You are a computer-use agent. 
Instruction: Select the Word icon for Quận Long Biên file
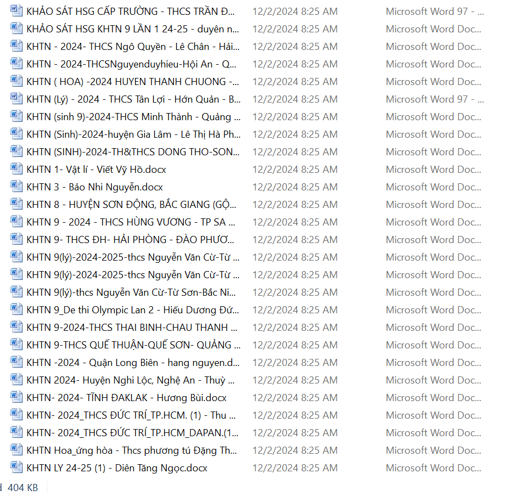click(x=16, y=362)
